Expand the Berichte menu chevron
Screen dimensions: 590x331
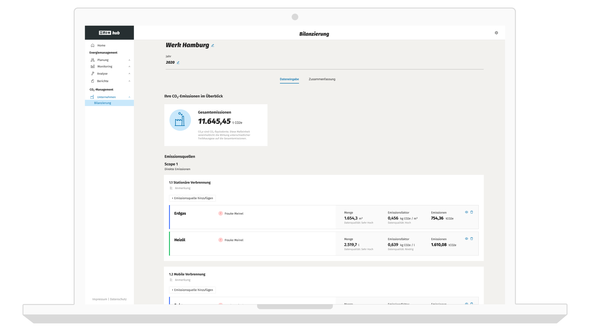click(129, 81)
